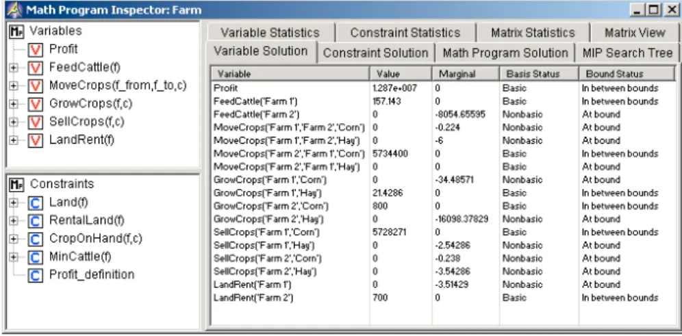Switch to the Constraint Solution tab

[x=376, y=53]
